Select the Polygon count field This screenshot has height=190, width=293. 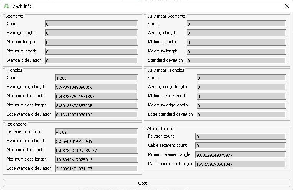(240, 137)
